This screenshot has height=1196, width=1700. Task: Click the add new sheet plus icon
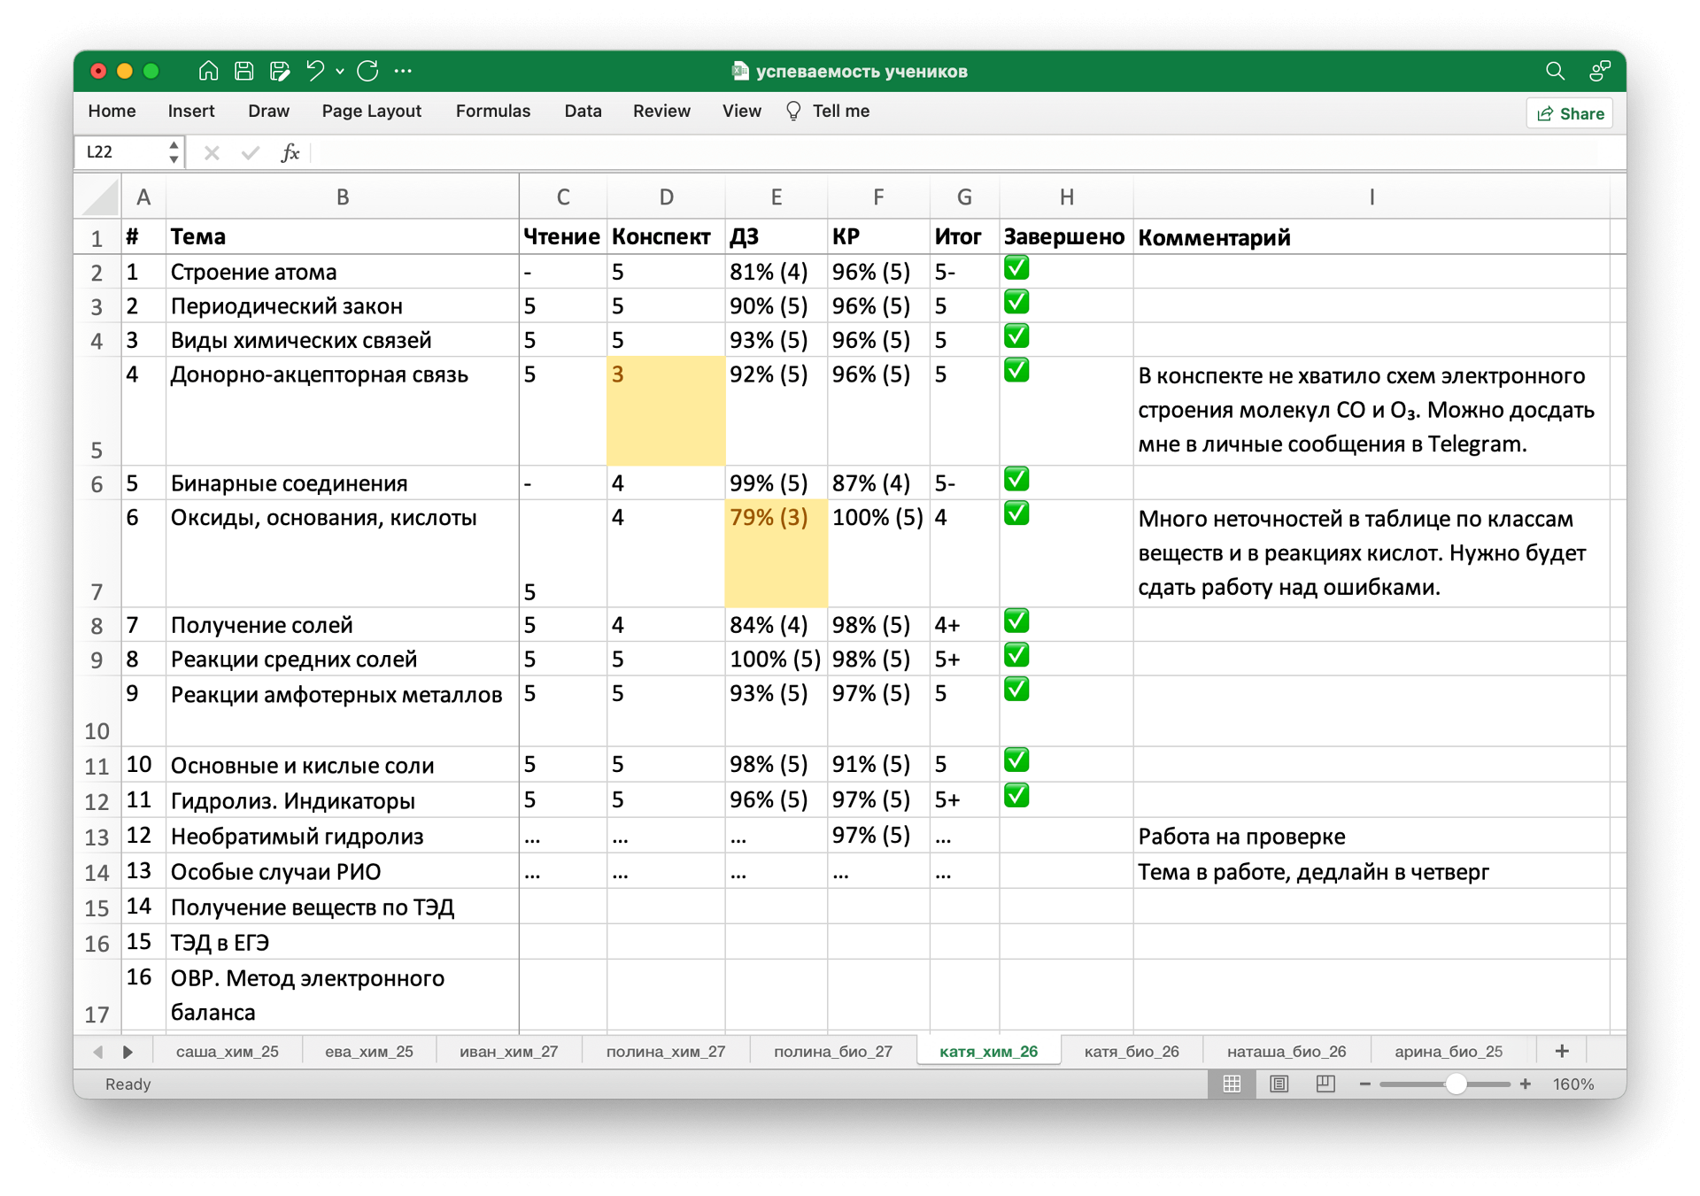[1562, 1051]
